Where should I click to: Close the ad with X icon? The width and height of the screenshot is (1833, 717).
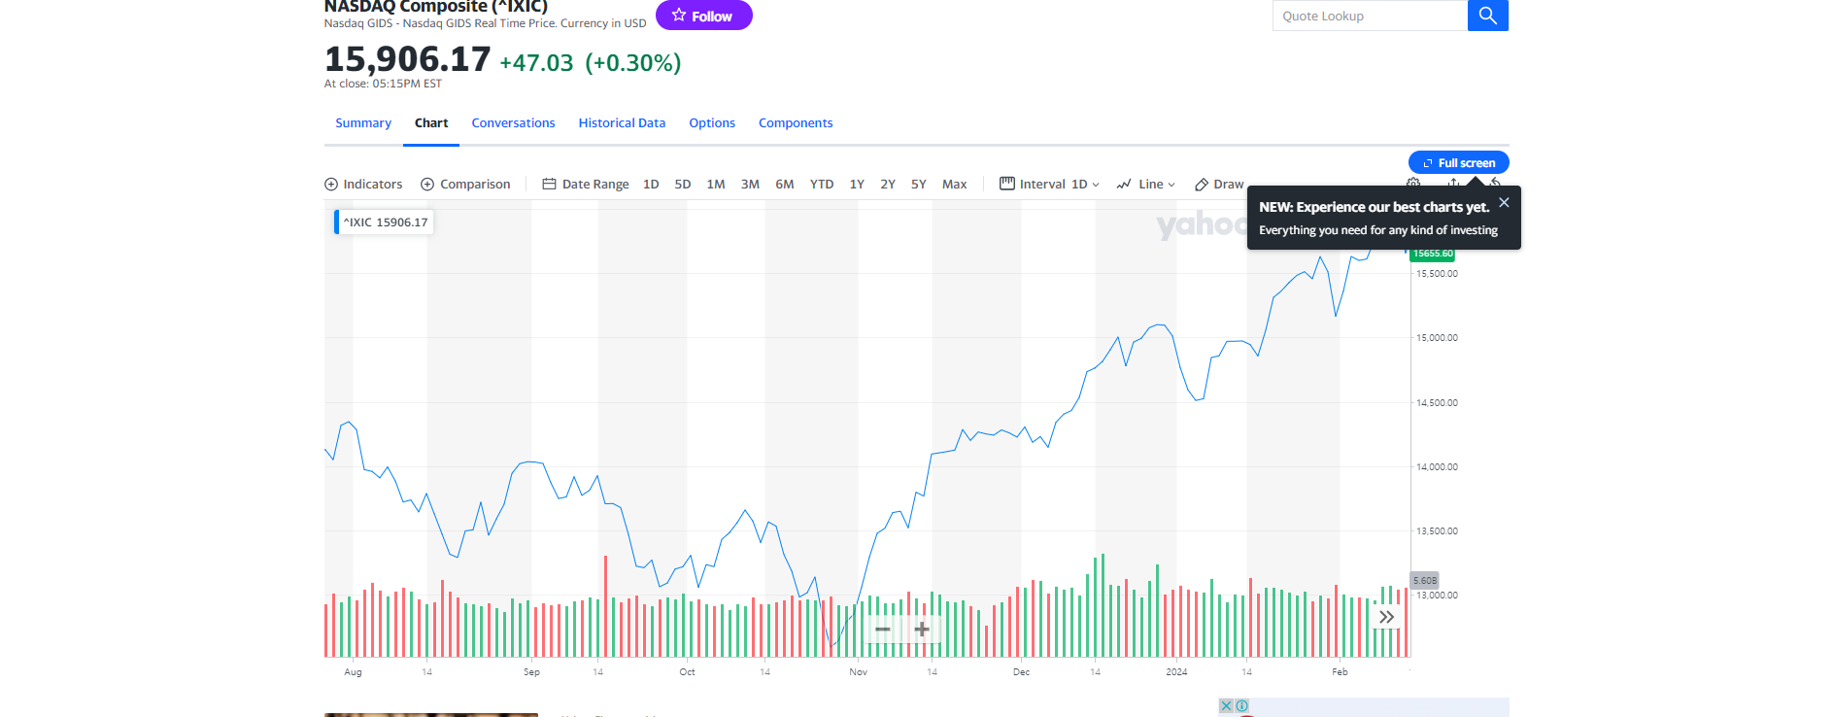1226,706
